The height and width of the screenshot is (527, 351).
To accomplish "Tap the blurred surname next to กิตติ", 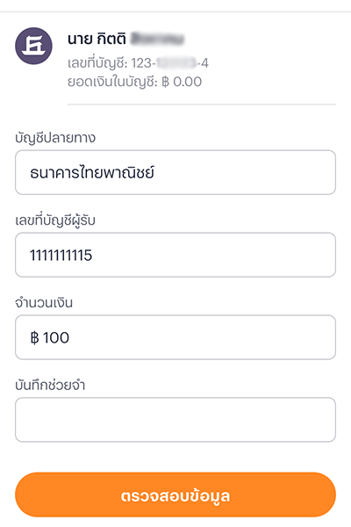I will [157, 39].
